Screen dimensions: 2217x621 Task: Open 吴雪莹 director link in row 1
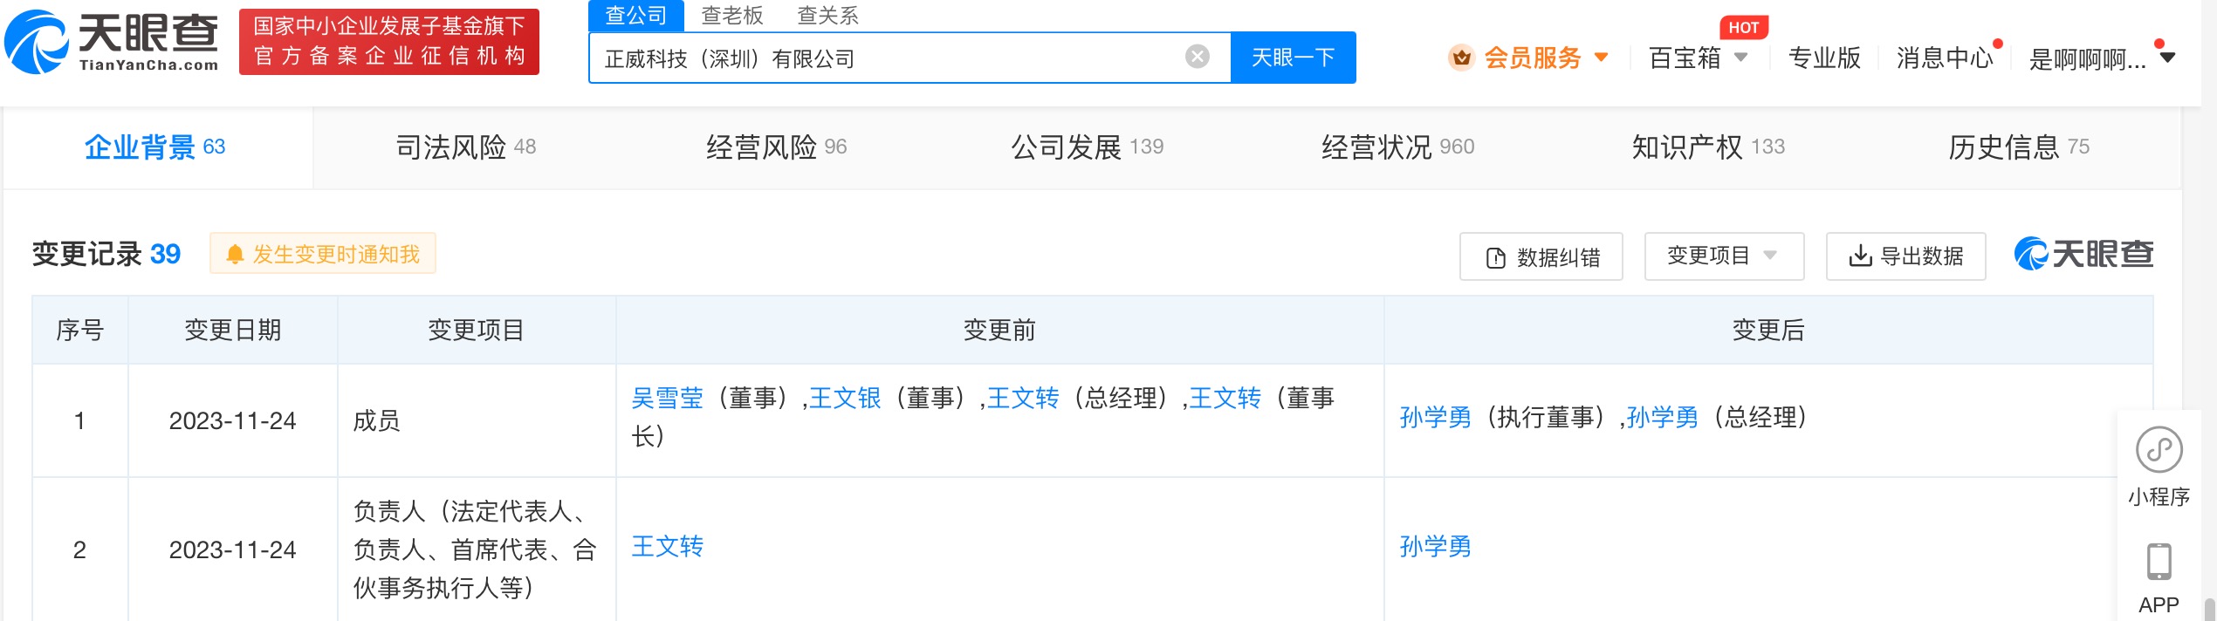coord(667,399)
